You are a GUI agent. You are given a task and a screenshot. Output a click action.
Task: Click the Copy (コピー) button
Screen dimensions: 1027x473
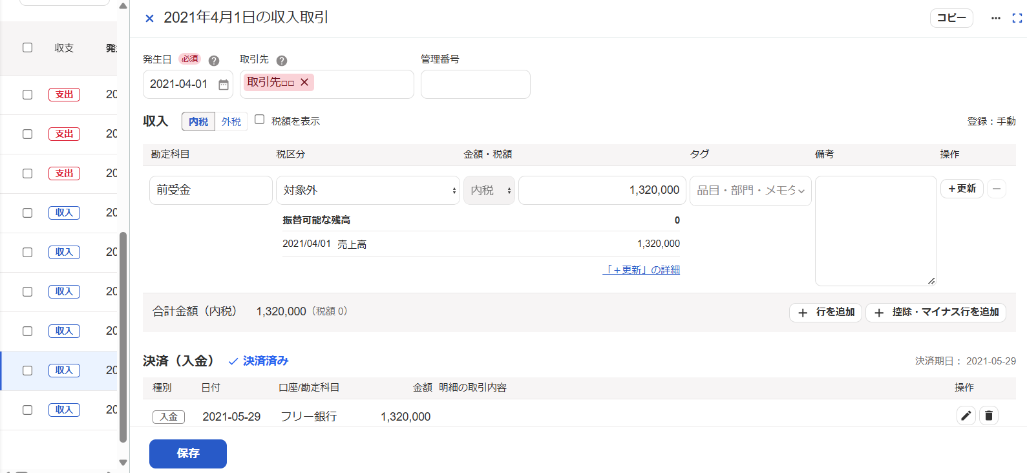[951, 18]
